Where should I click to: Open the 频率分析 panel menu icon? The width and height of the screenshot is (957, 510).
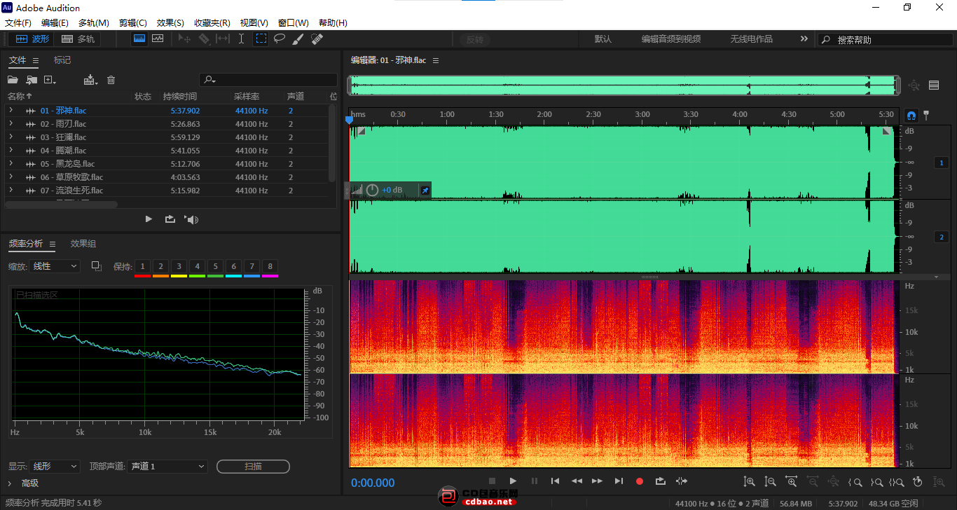[x=53, y=244]
